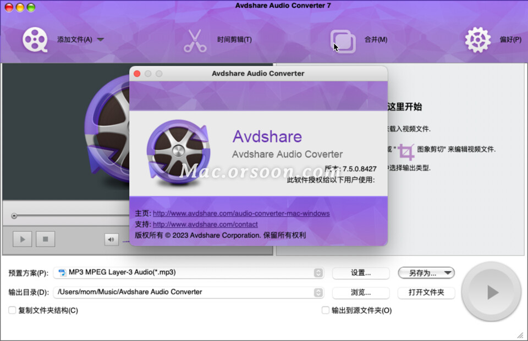Start conversion with the large round play button

click(491, 292)
